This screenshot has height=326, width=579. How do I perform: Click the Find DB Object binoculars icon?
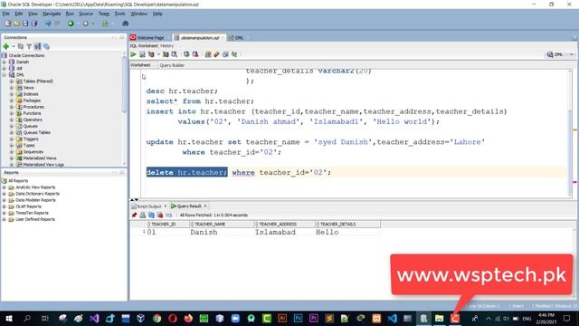coord(125,24)
